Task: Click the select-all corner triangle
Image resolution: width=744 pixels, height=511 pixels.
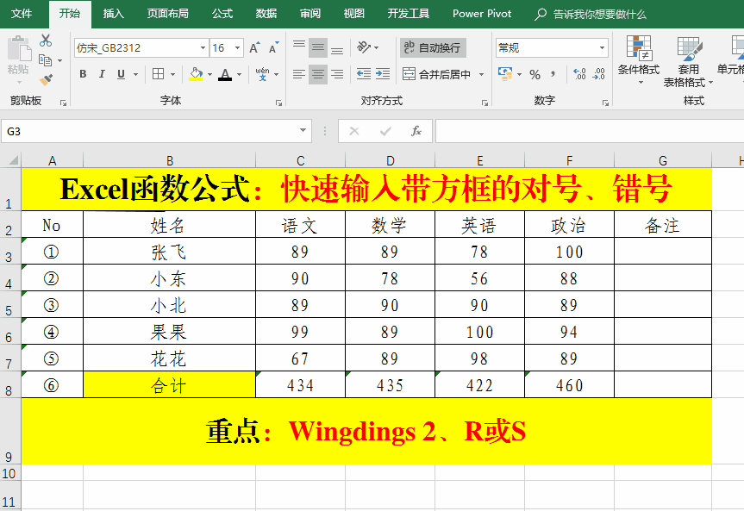Action: tap(13, 160)
